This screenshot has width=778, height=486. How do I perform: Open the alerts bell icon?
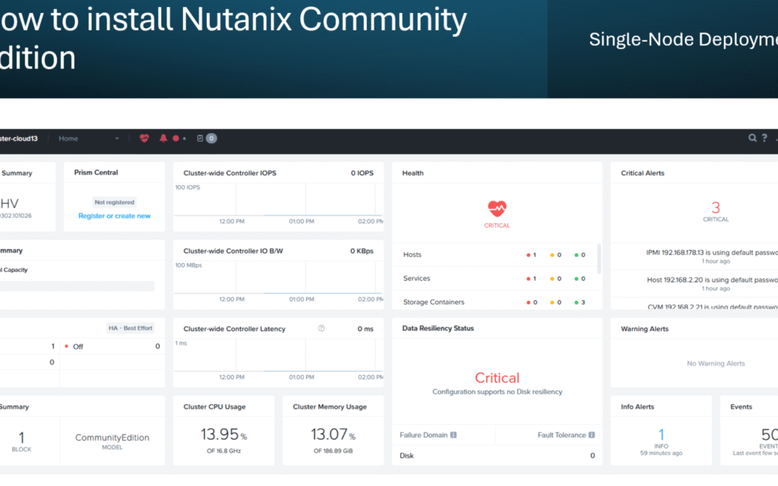click(x=164, y=138)
